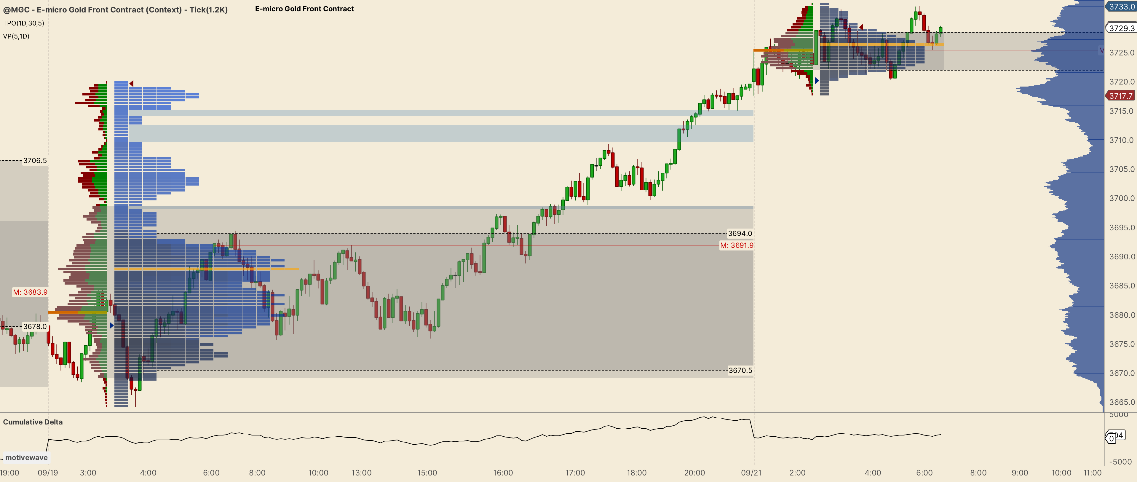Click the 3710.0 price axis label

click(x=1122, y=141)
